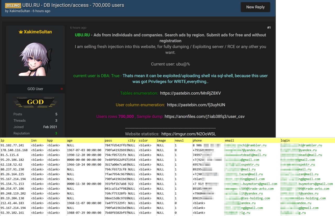The height and width of the screenshot is (216, 335).
Task: Click the Posts count row in profile
Action: click(35, 114)
